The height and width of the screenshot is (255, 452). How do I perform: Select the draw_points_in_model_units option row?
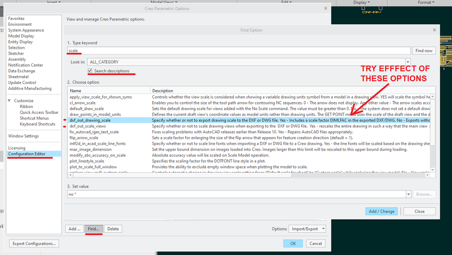(x=249, y=114)
